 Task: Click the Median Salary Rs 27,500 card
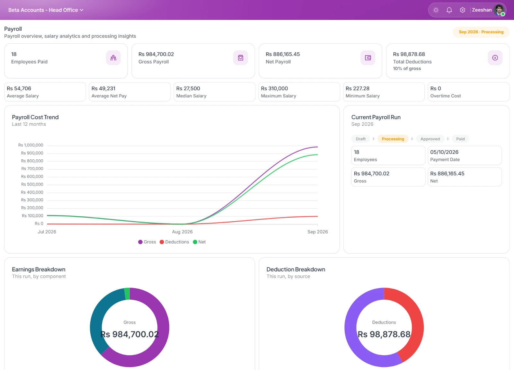(215, 92)
